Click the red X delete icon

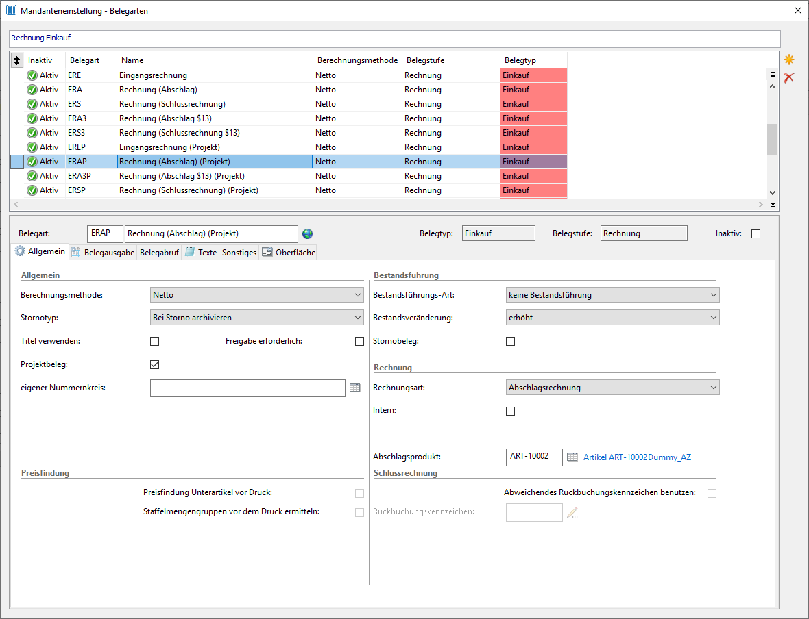pyautogui.click(x=789, y=78)
